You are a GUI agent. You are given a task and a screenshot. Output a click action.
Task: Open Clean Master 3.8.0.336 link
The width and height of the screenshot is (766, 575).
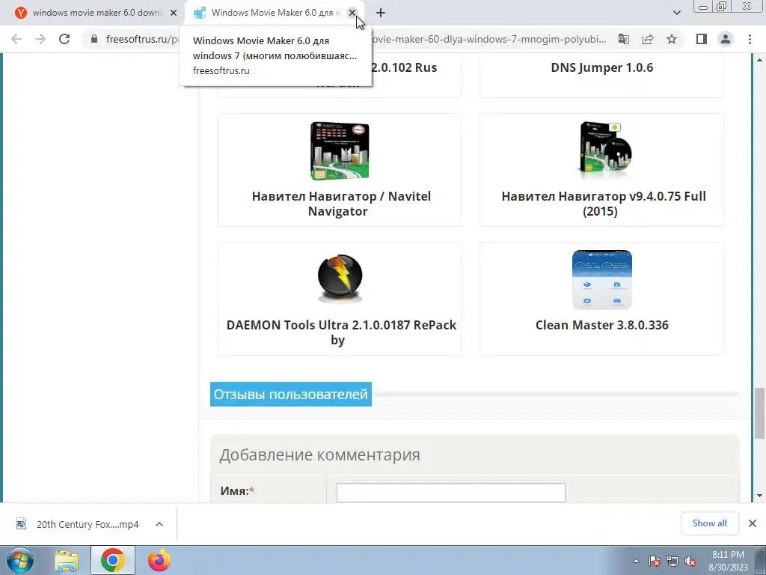pos(602,325)
